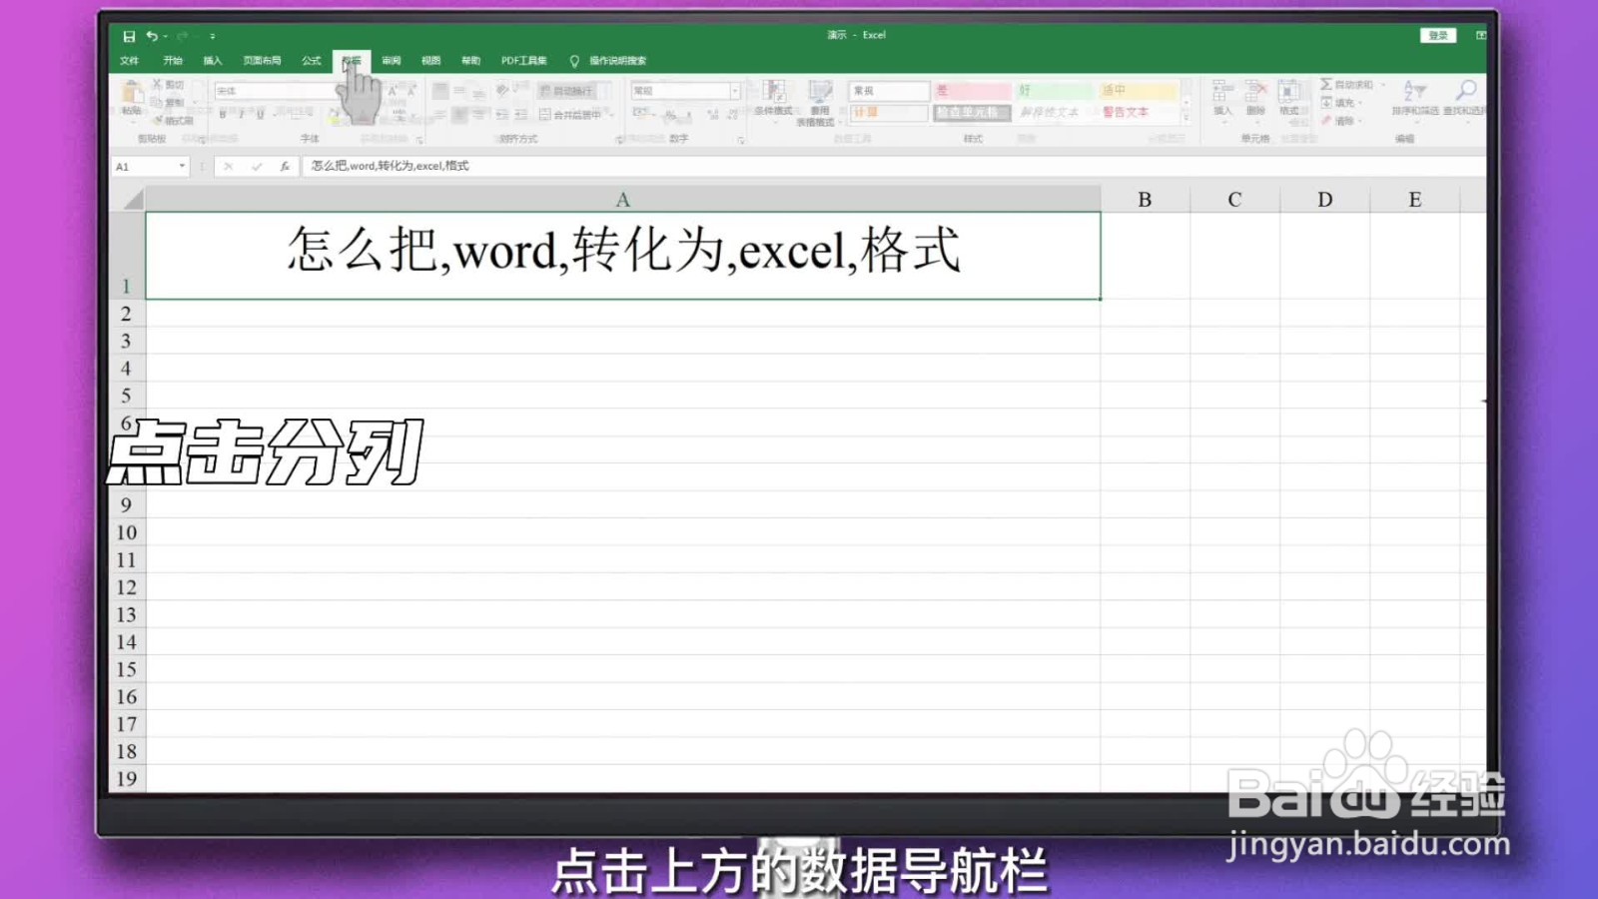
Task: Confirm entry with formula bar checkmark
Action: (x=257, y=166)
